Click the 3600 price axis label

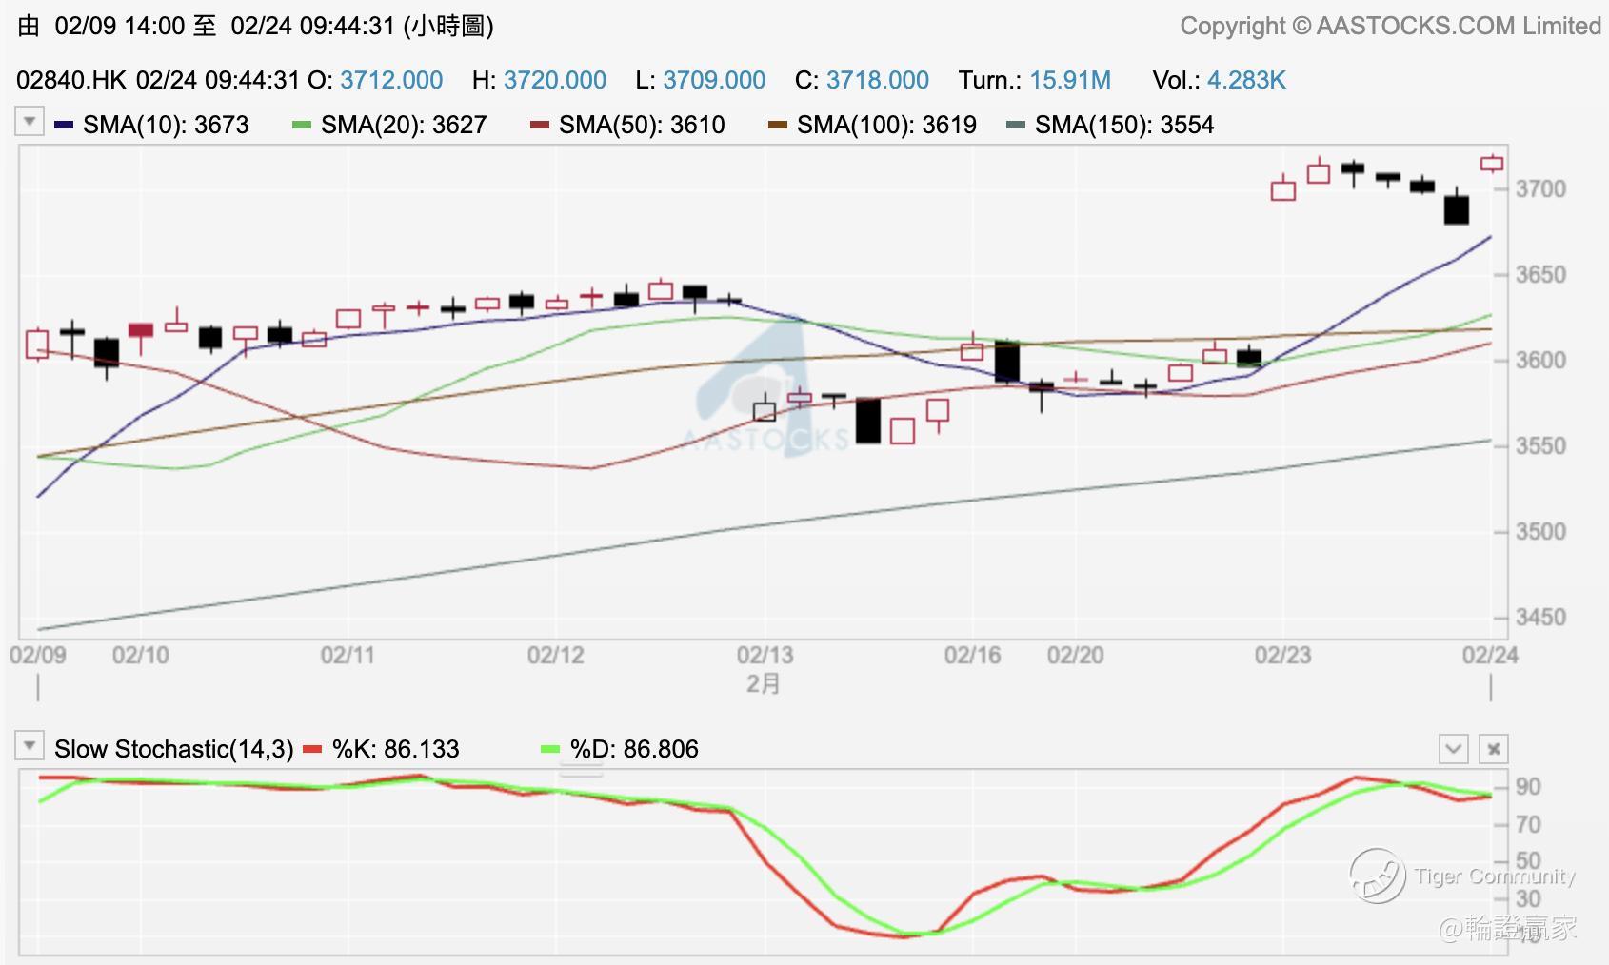coord(1540,361)
